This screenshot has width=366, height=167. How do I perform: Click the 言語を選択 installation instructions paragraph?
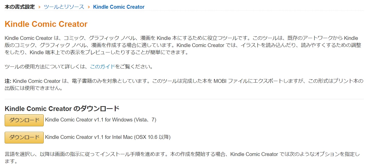point(180,157)
